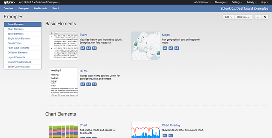272x138 pixels.
Task: Open the Chart Overlay example link
Action: [x=171, y=125]
